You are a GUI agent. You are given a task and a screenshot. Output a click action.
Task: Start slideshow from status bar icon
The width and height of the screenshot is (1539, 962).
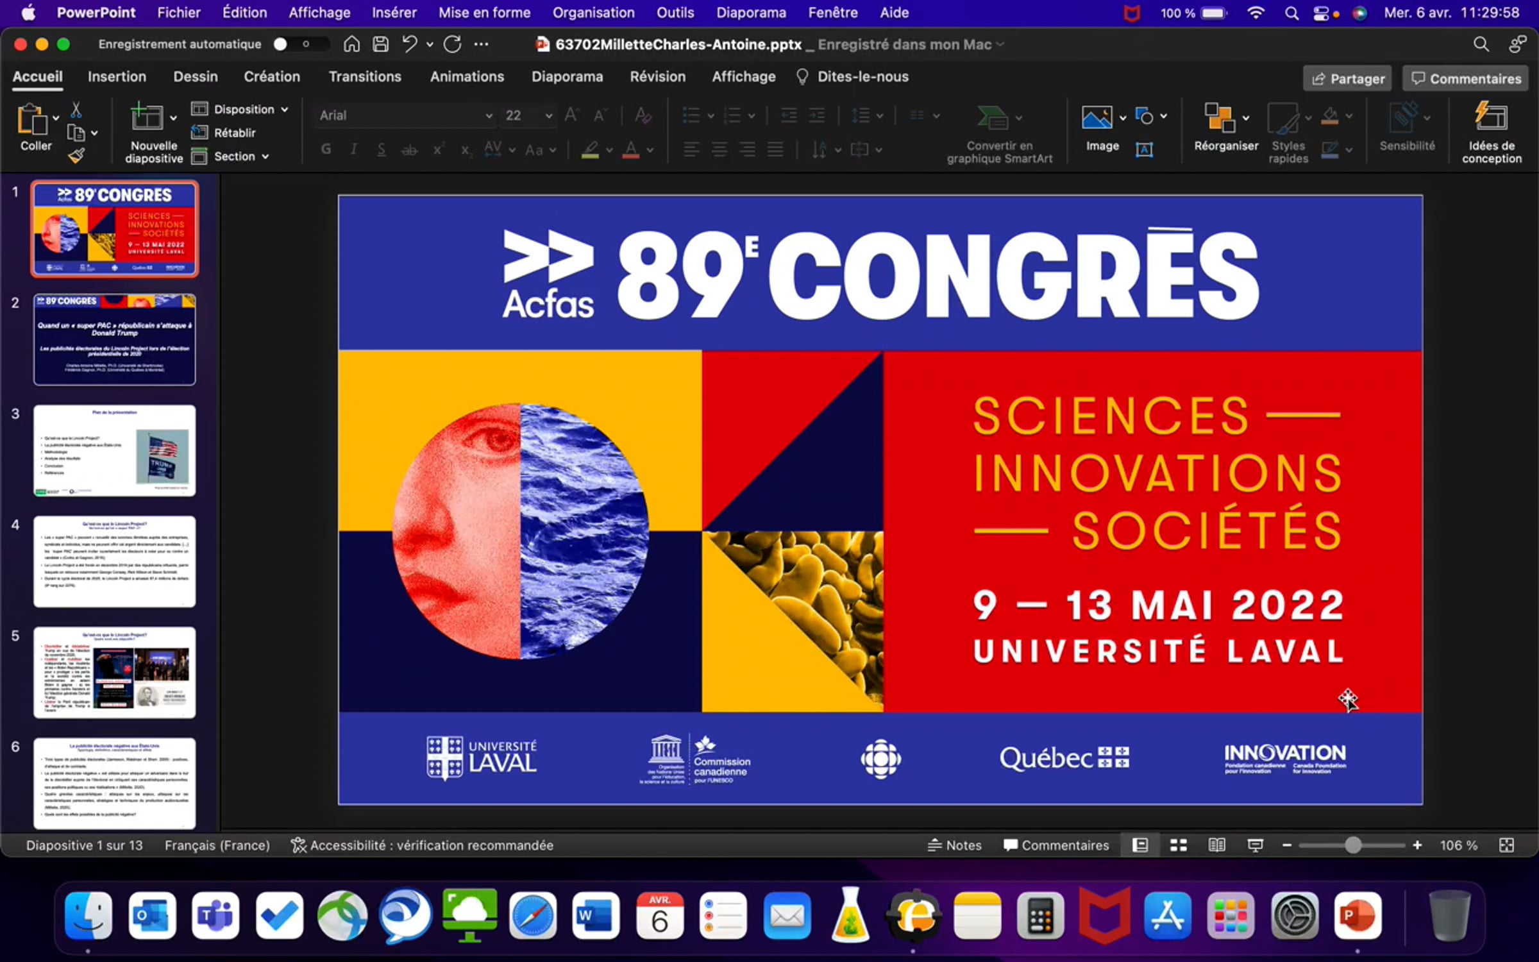[1255, 845]
